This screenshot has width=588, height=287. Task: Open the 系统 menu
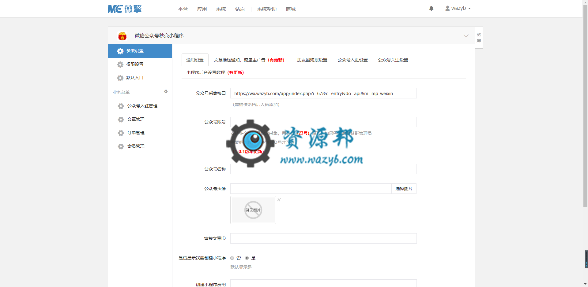click(x=221, y=9)
